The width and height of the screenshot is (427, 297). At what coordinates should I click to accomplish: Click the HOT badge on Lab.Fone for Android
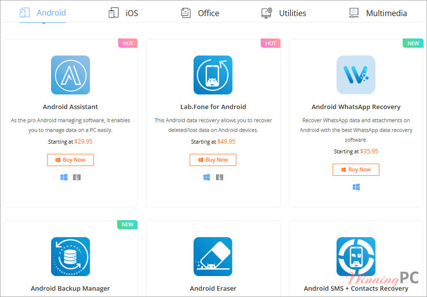point(271,43)
